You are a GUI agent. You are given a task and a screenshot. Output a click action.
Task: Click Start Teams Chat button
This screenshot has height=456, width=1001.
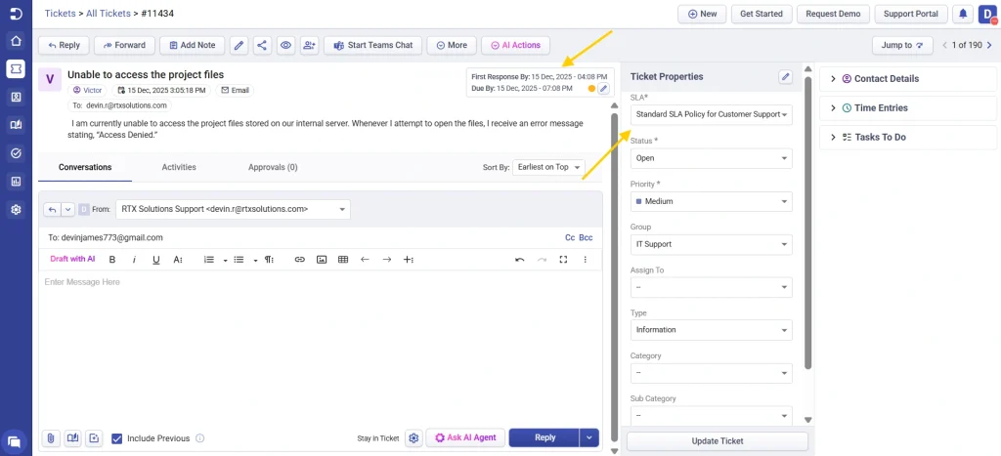[373, 45]
